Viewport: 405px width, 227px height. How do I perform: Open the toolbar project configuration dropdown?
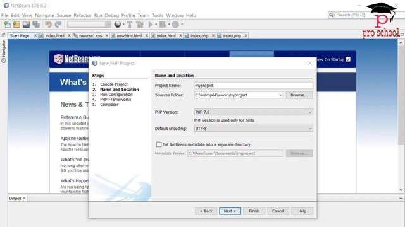click(x=89, y=25)
